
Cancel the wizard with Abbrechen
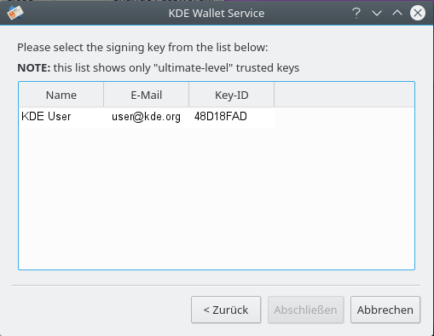[385, 310]
